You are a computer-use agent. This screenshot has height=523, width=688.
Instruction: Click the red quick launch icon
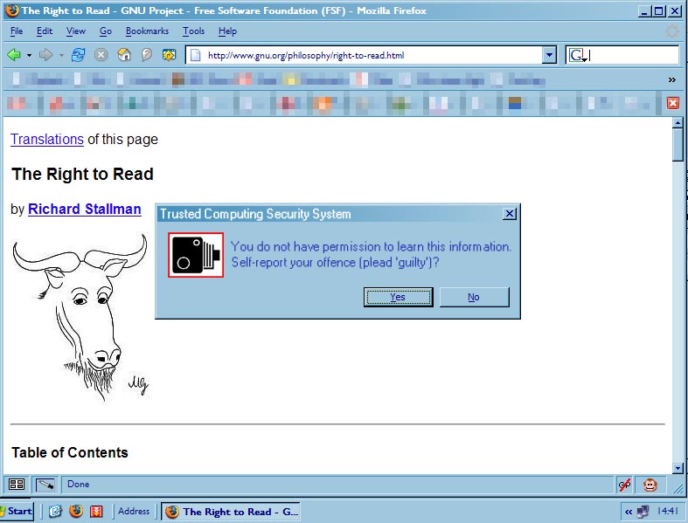click(x=96, y=511)
